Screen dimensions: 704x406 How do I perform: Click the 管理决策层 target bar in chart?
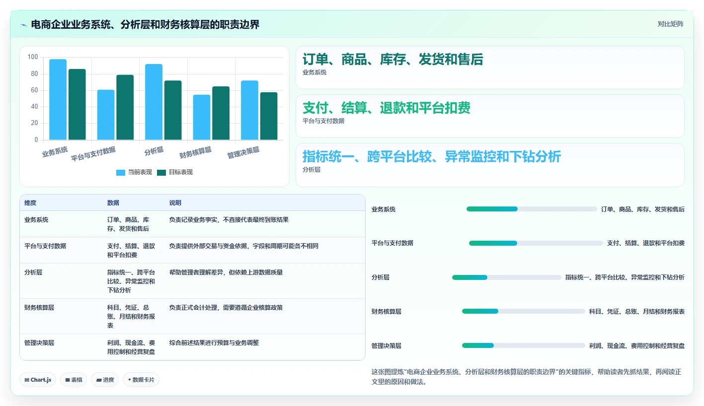[x=269, y=116]
